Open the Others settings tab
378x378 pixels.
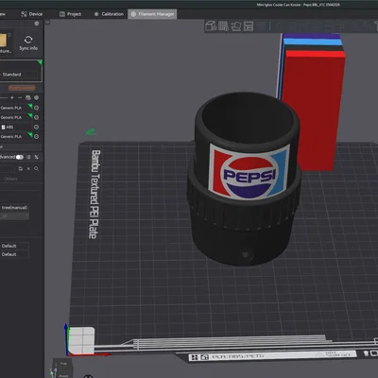tap(10, 179)
